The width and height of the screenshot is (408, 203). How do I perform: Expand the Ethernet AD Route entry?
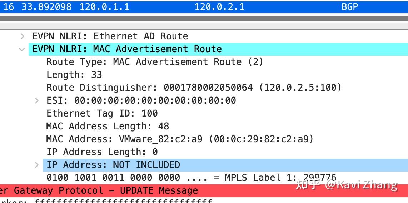(23, 36)
